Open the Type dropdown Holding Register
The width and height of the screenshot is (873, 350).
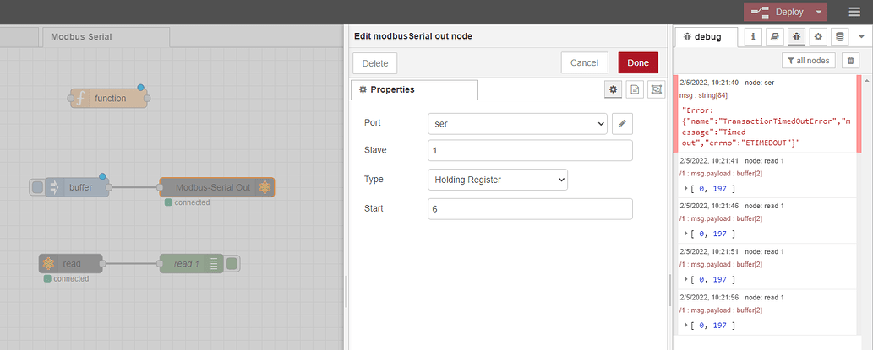coord(498,180)
